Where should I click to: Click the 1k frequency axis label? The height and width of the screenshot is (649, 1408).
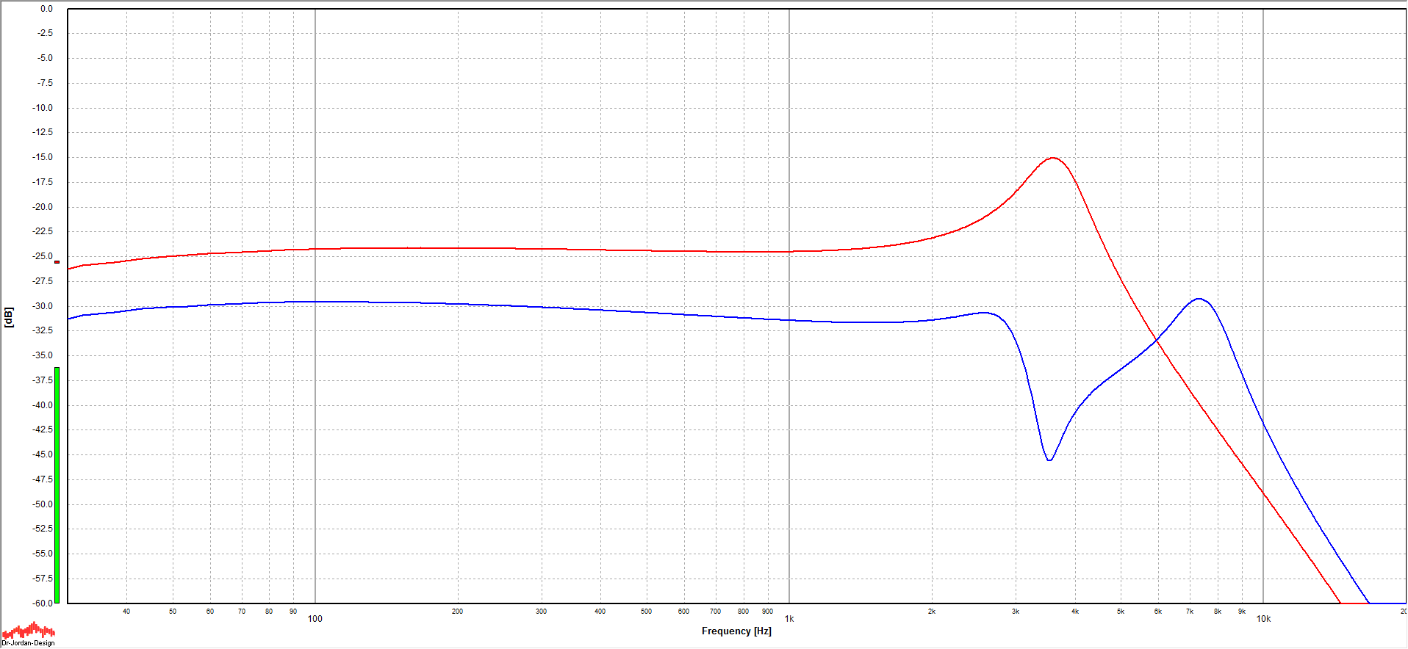[x=789, y=619]
